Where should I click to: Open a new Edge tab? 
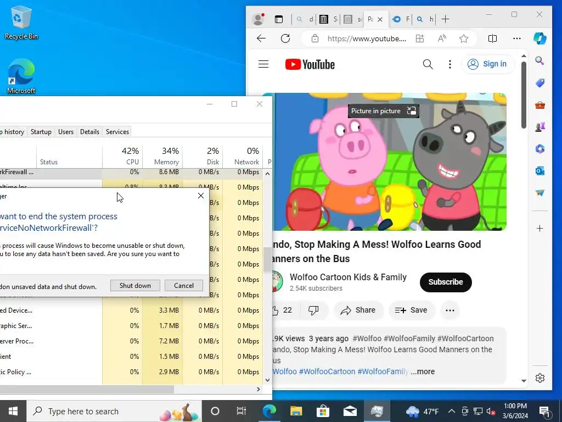445,19
